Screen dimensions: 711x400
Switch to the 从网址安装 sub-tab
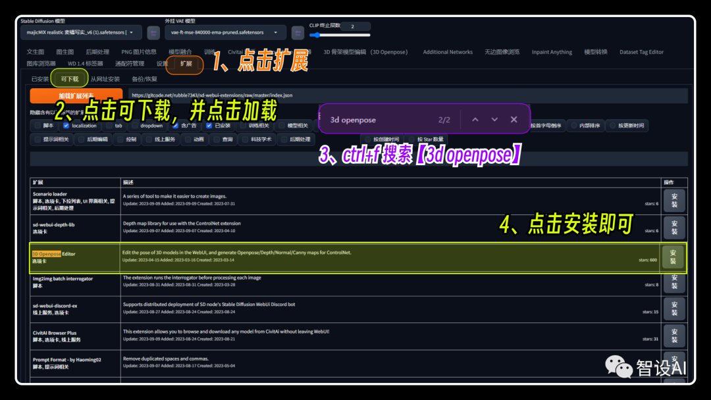[x=105, y=79]
